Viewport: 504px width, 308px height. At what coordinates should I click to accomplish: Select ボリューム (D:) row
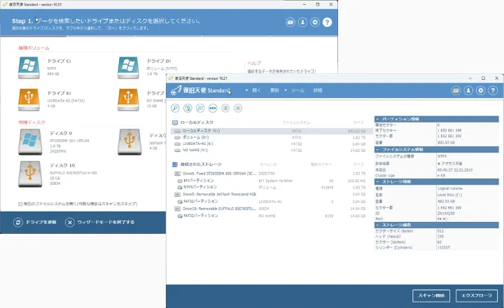click(x=272, y=137)
